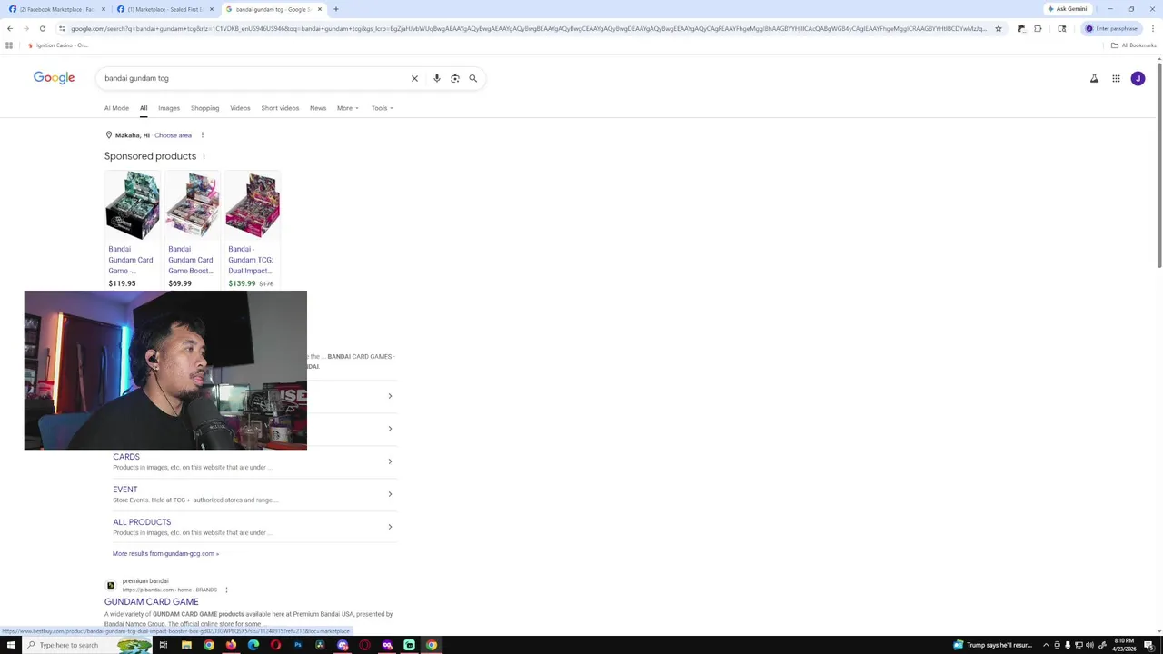The width and height of the screenshot is (1163, 654).
Task: Open the $119.95 Gundam Card Game product
Action: [133, 230]
